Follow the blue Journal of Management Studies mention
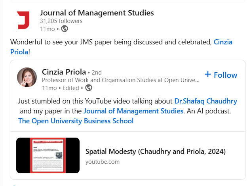 pos(133,111)
